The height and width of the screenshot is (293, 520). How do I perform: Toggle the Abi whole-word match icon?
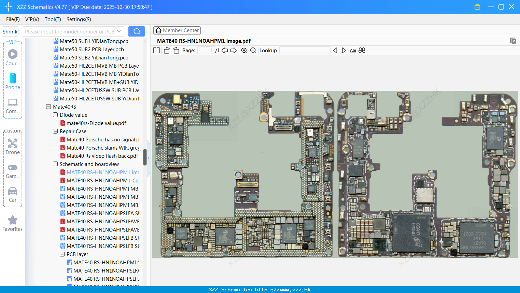(353, 51)
